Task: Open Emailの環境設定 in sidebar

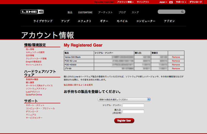Action: 34,62
